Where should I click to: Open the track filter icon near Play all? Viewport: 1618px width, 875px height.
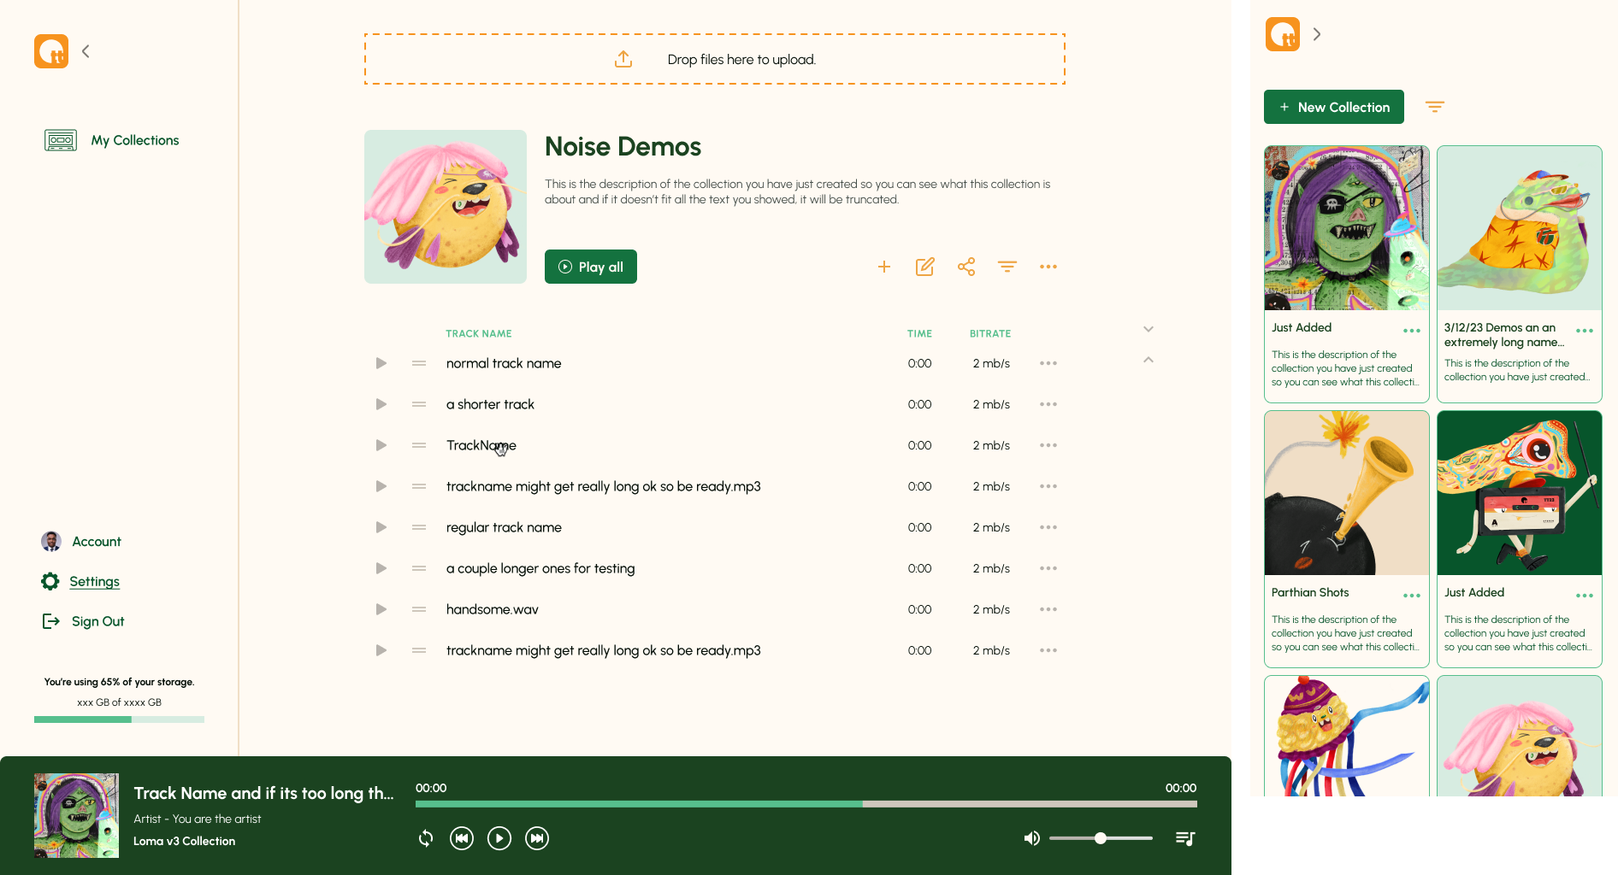[x=1007, y=267]
